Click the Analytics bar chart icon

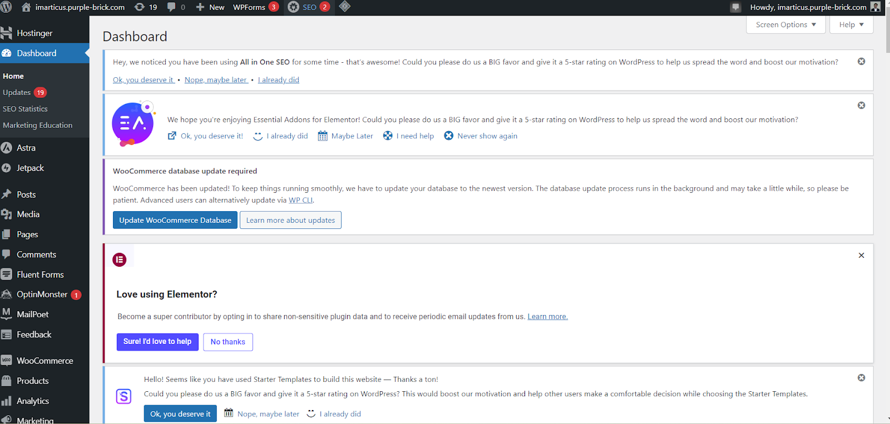pyautogui.click(x=7, y=401)
